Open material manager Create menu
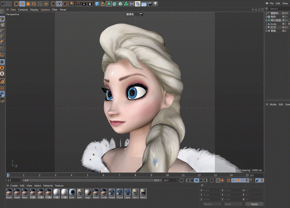The width and height of the screenshot is (290, 208). coord(14,186)
